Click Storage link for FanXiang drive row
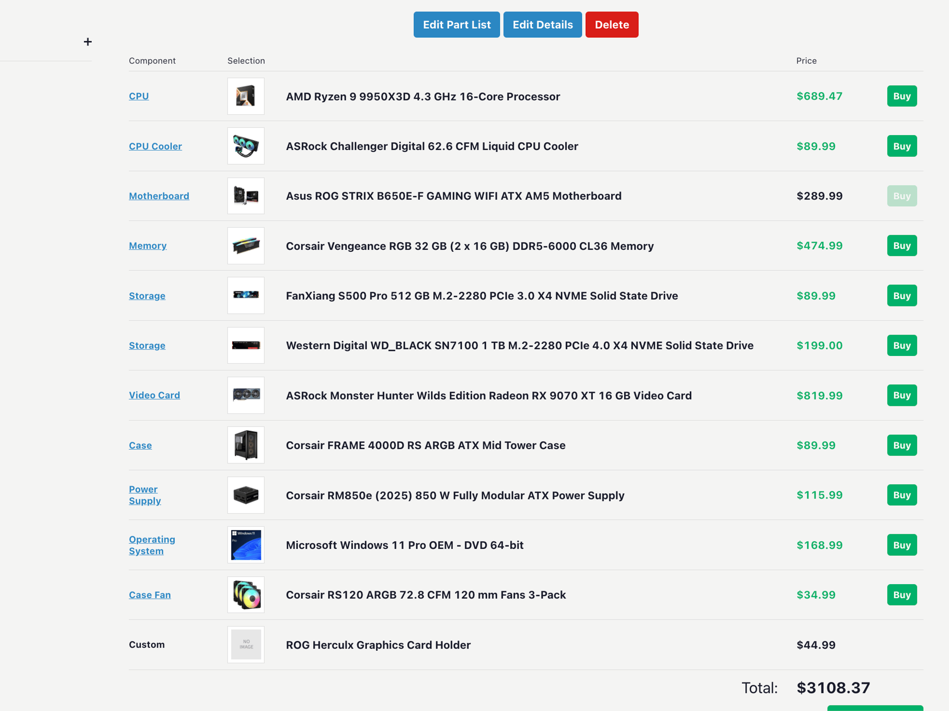949x711 pixels. click(x=147, y=295)
